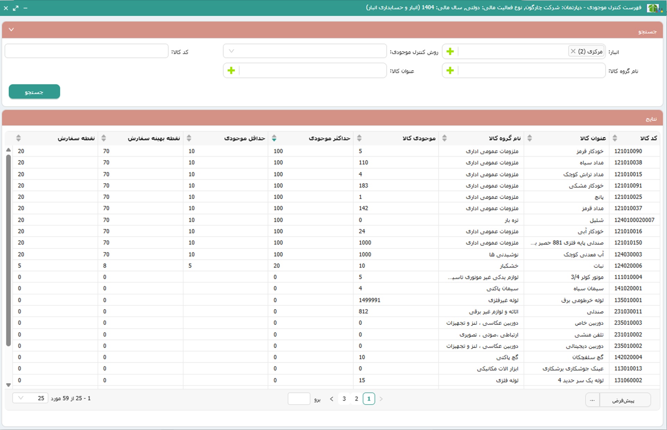Collapse the جستجو search panel chevron

[11, 30]
